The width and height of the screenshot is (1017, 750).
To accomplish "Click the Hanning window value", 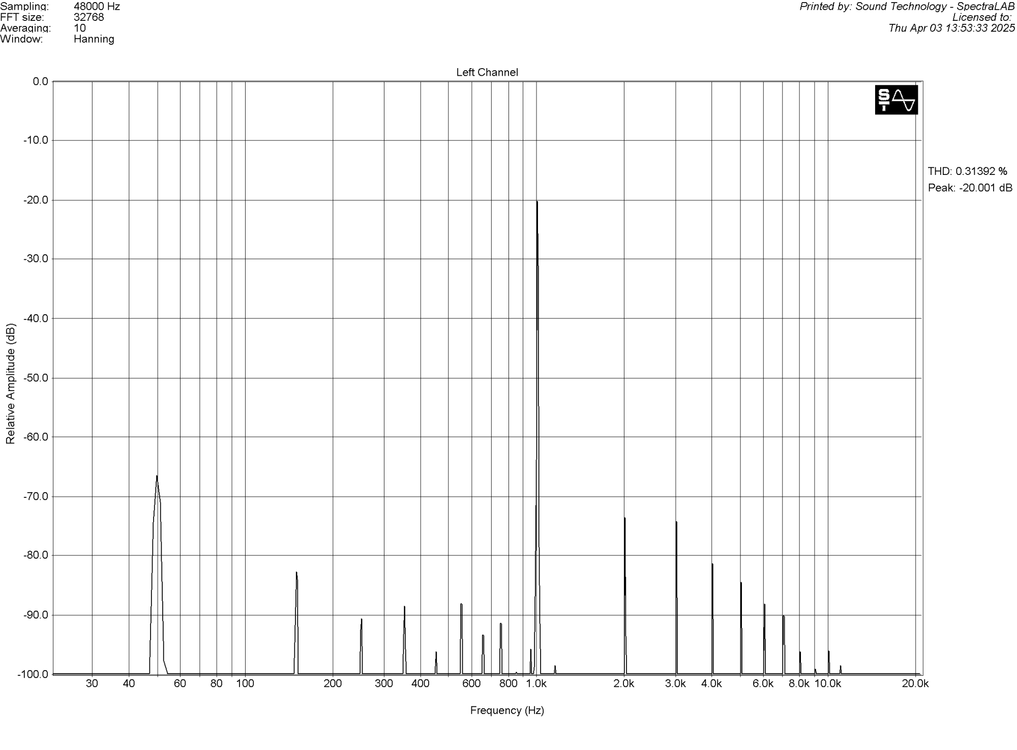I will click(x=94, y=39).
